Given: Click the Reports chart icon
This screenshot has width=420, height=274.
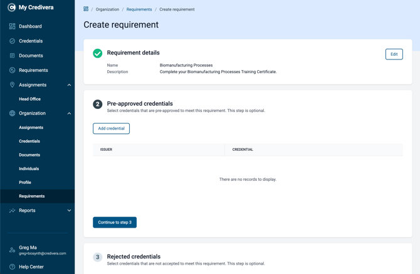Looking at the screenshot, I should click(12, 211).
